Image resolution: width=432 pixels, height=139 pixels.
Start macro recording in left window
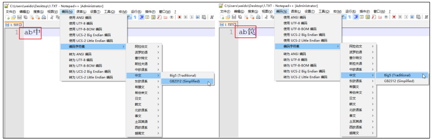(179, 17)
